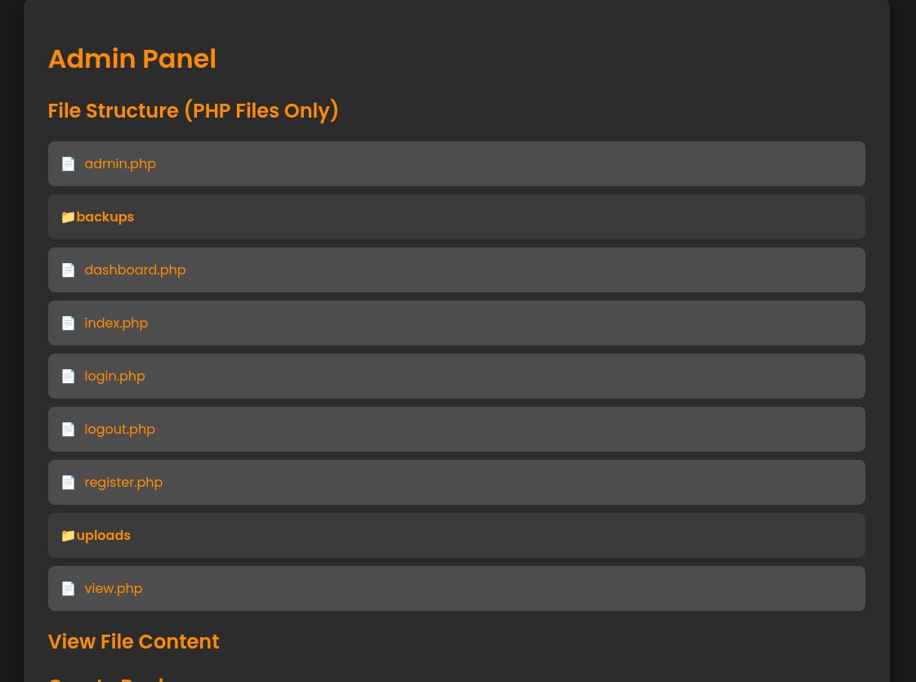This screenshot has height=682, width=916.
Task: Select index.php in the file list
Action: tap(116, 323)
